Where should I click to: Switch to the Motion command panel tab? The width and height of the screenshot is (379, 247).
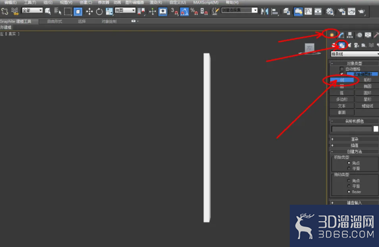point(359,35)
